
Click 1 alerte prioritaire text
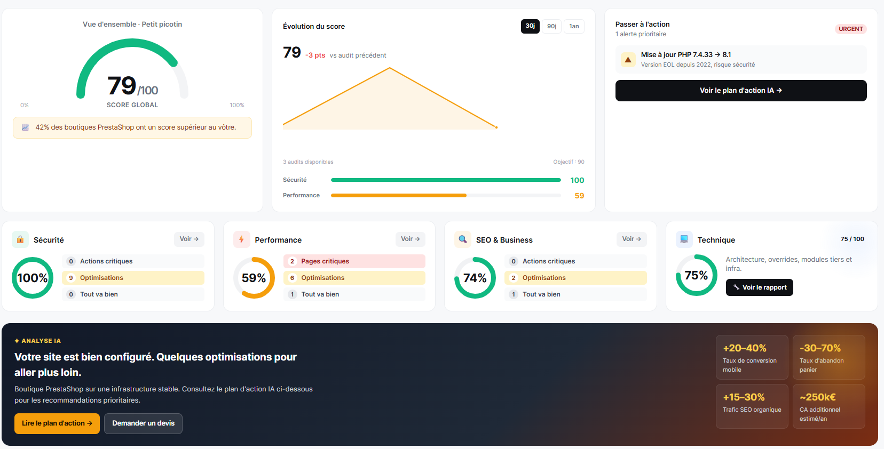tap(641, 34)
